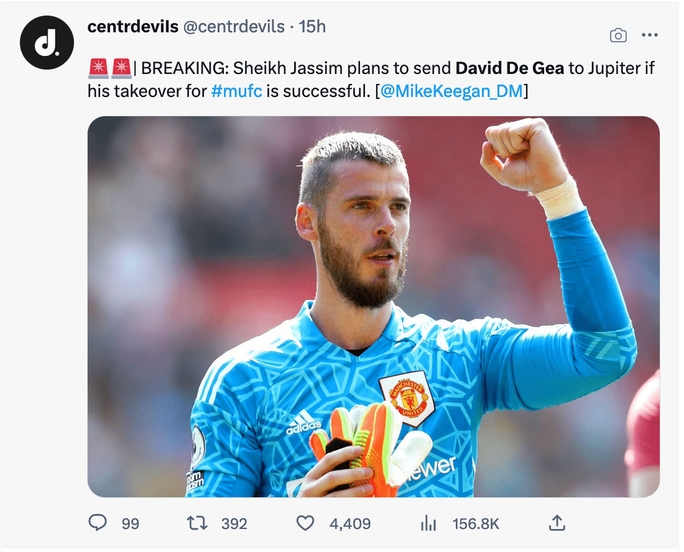Enlarge the goalkeeper photo in the tweet

click(373, 306)
